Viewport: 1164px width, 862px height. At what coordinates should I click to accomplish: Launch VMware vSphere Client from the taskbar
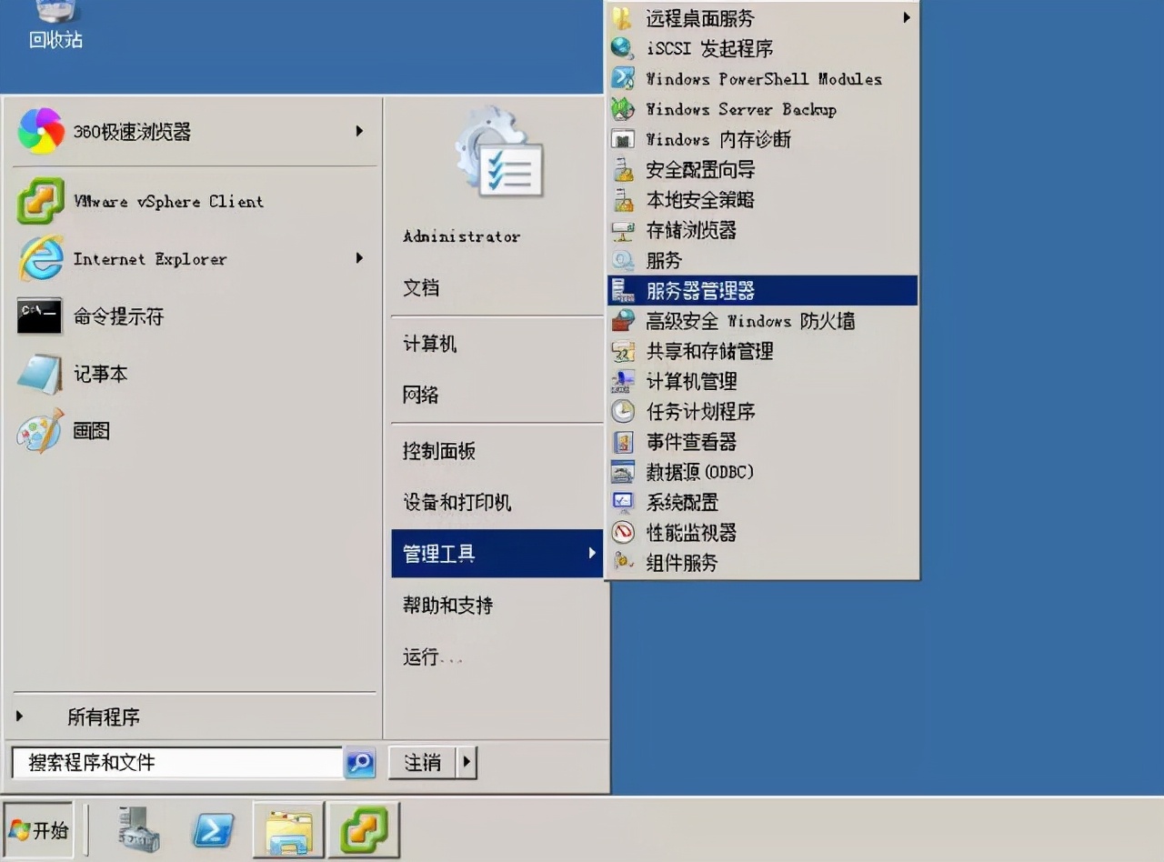point(363,829)
